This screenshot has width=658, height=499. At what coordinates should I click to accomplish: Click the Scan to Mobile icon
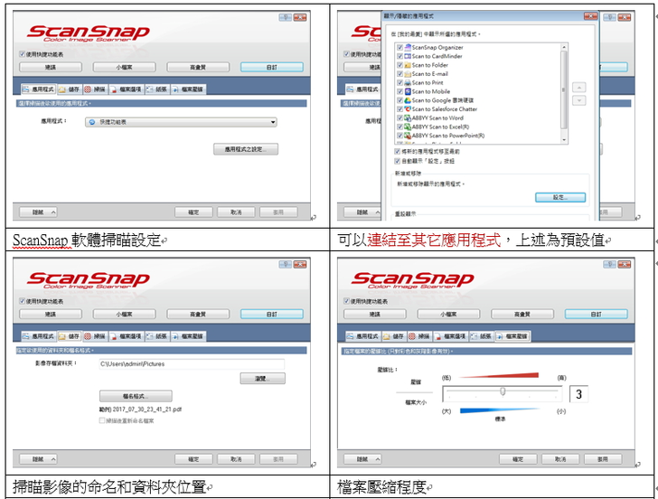coord(408,91)
